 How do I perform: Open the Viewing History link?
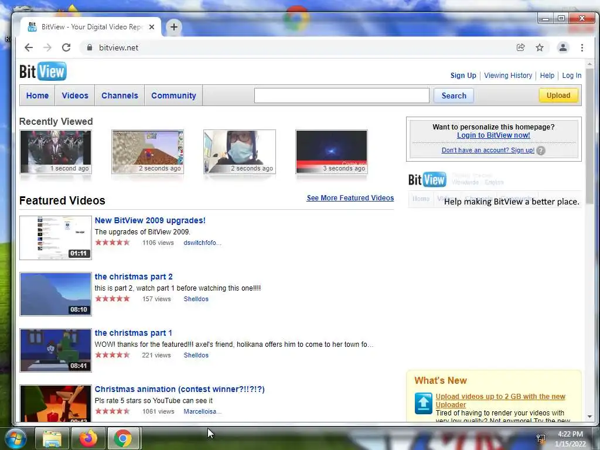click(x=508, y=76)
